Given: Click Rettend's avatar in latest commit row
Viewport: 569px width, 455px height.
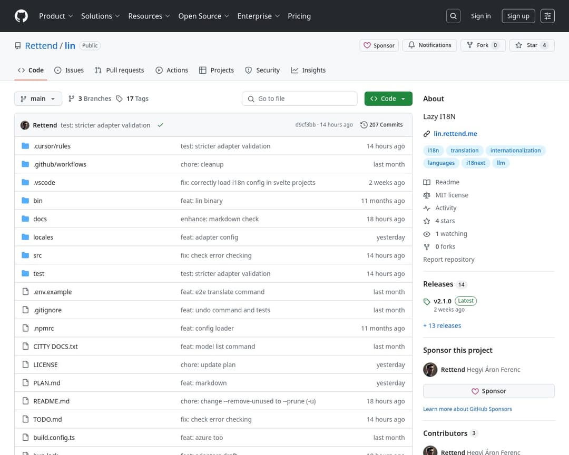Looking at the screenshot, I should tap(25, 125).
